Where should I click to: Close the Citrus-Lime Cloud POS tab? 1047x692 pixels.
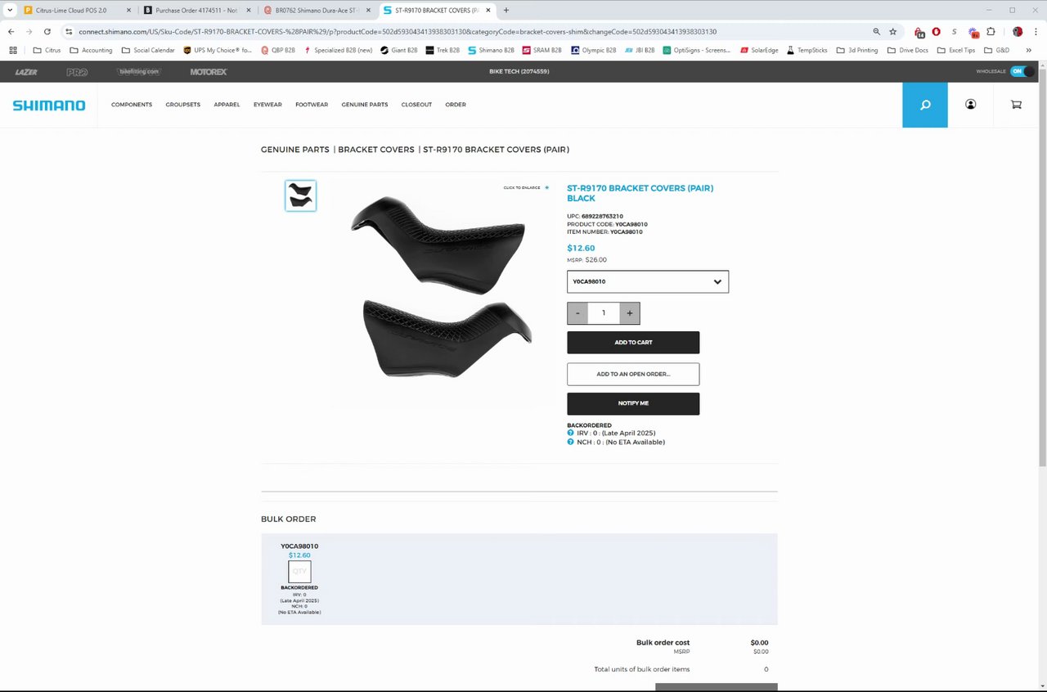click(128, 10)
